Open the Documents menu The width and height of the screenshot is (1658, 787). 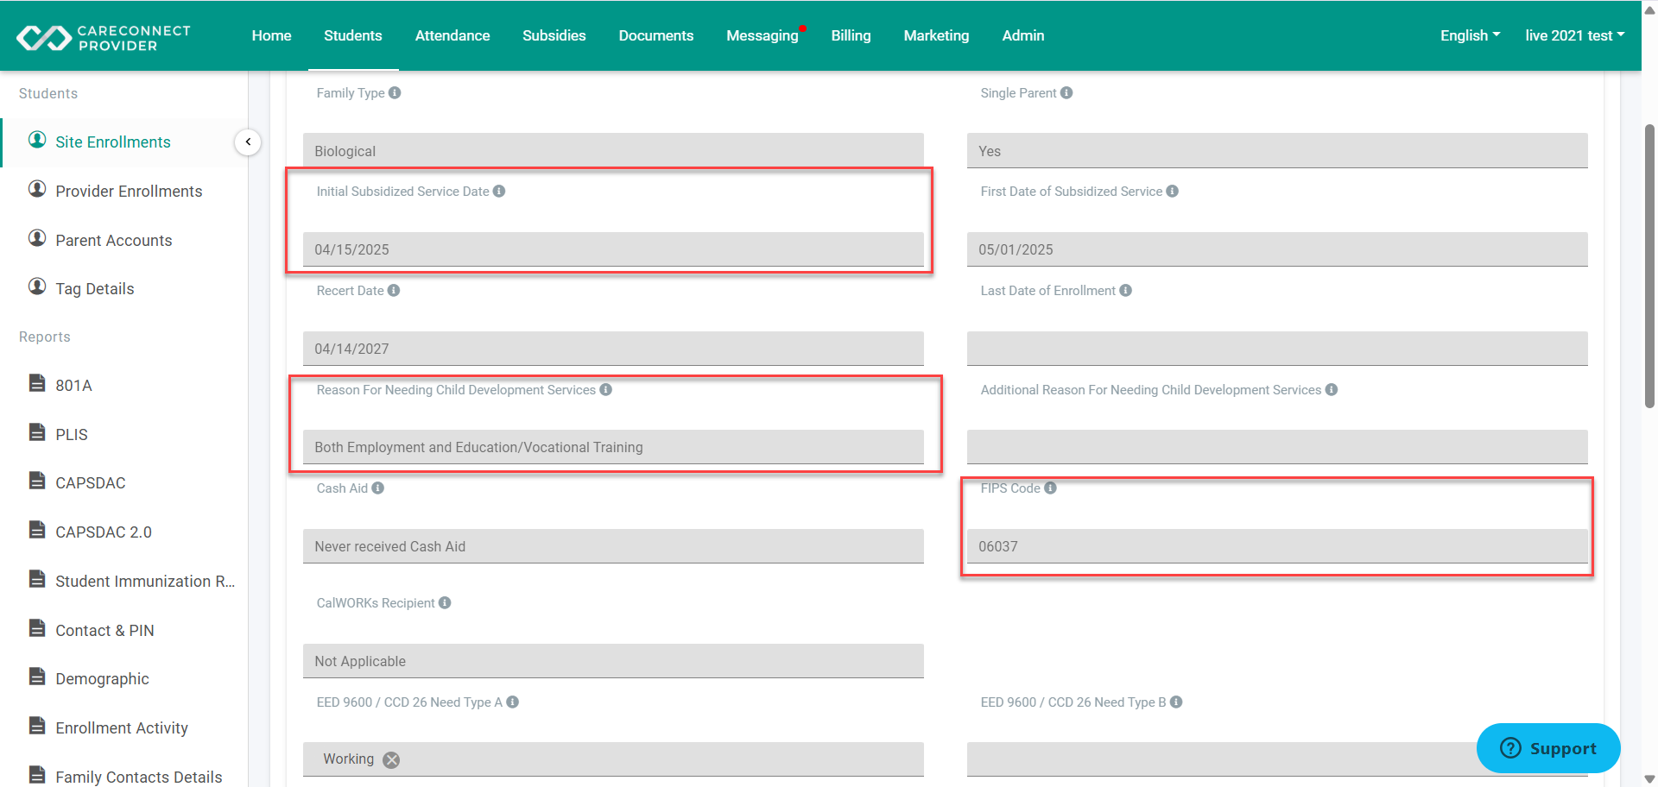656,35
